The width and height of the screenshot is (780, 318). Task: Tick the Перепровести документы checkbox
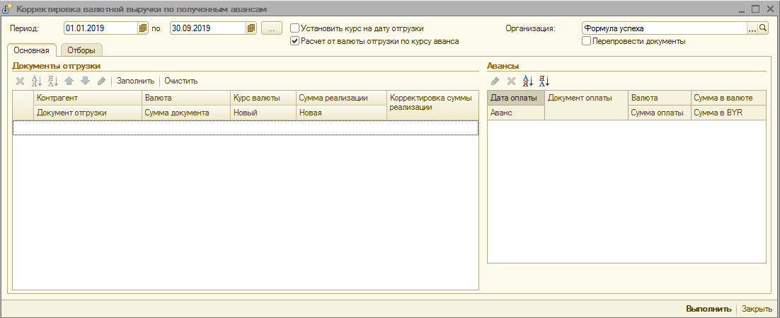click(x=586, y=41)
